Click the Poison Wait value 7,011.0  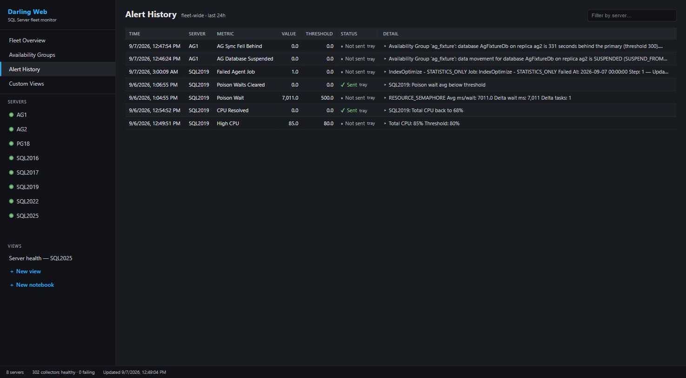(x=290, y=98)
